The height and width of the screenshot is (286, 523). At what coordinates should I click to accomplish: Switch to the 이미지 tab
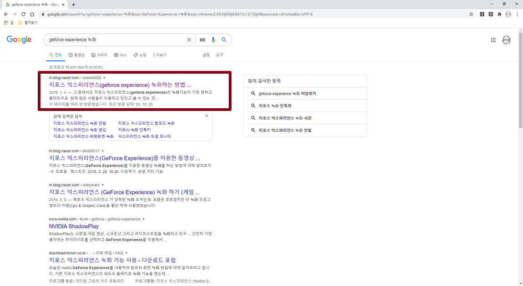point(100,55)
